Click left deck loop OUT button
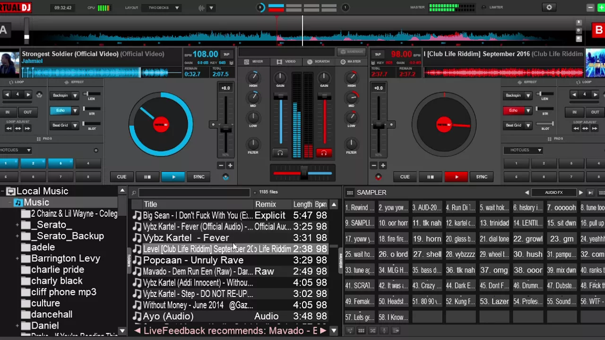605x340 pixels. click(x=28, y=112)
